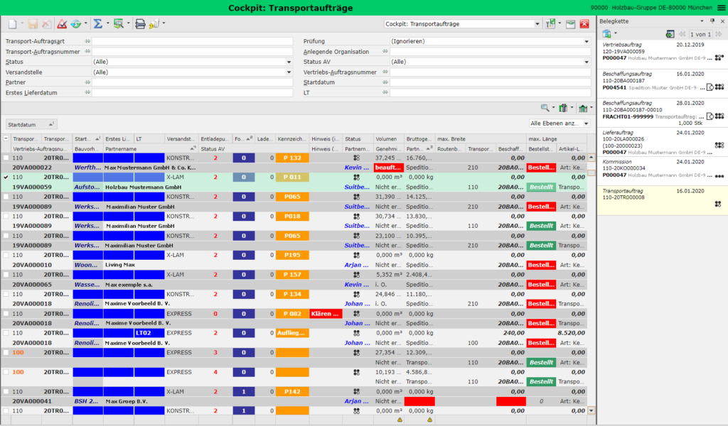Click the magnifier search icon above table
This screenshot has height=426, width=728.
point(545,108)
